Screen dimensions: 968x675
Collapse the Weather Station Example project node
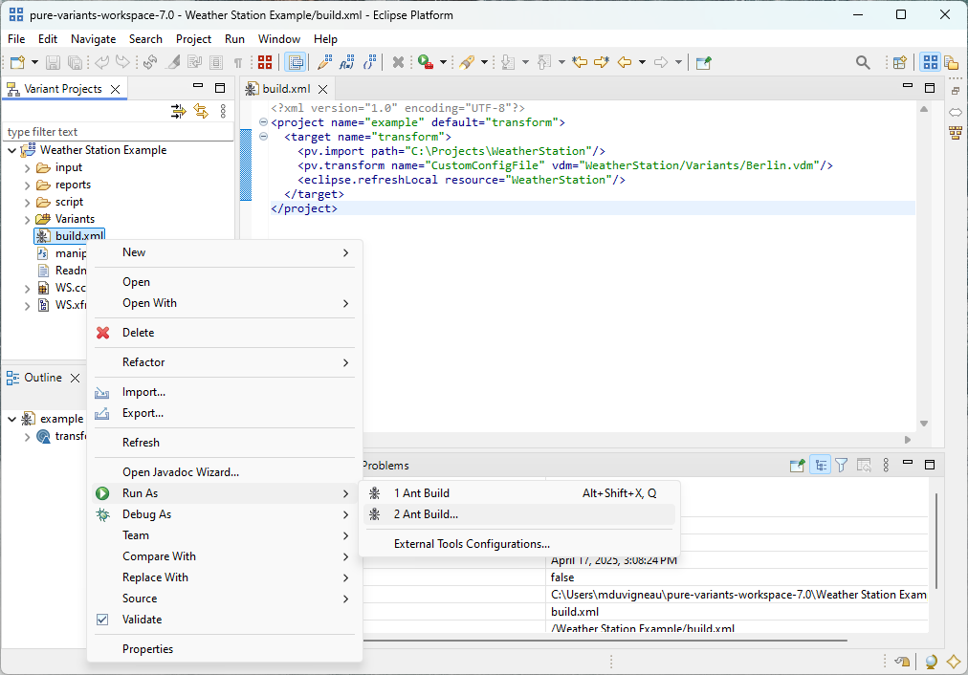11,150
